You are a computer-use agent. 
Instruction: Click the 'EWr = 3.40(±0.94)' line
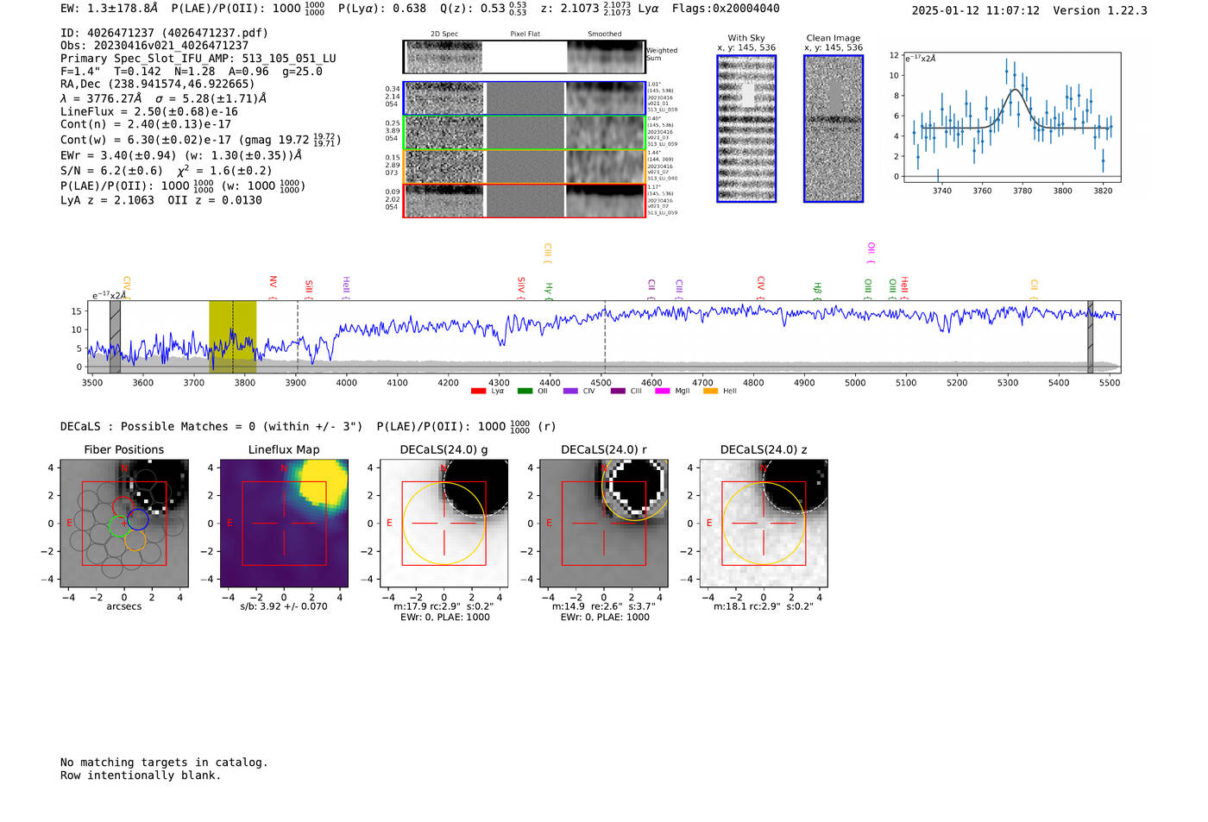pos(181,156)
